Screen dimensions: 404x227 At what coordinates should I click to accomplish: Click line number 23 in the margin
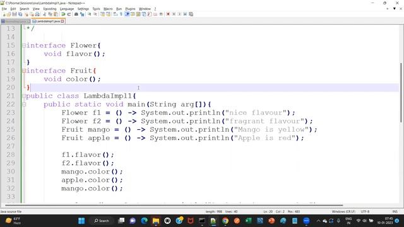point(11,113)
